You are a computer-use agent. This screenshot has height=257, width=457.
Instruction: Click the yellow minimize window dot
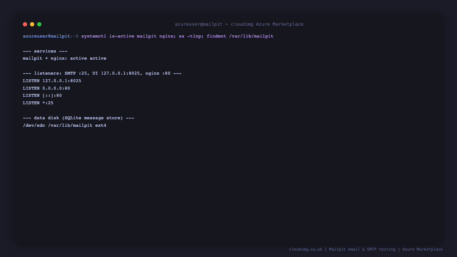click(32, 24)
